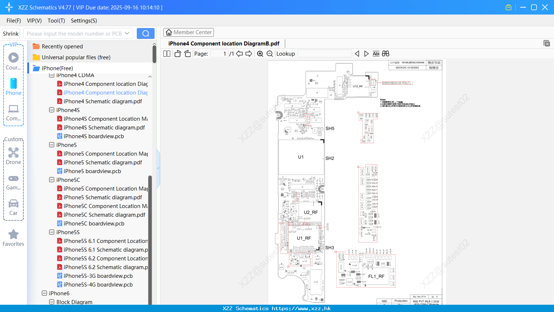Collapse the Block Diagram tree node
The image size is (554, 312).
tap(52, 302)
